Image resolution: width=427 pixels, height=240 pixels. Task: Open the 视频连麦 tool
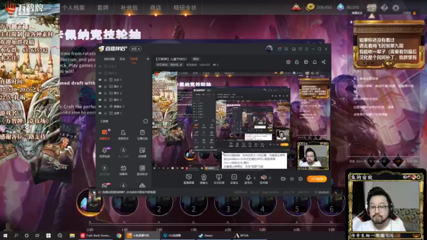tap(105, 152)
